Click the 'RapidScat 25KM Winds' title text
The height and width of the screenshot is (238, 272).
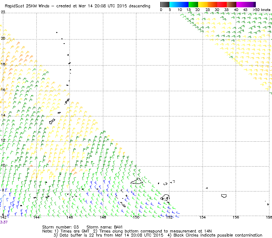click(x=27, y=6)
